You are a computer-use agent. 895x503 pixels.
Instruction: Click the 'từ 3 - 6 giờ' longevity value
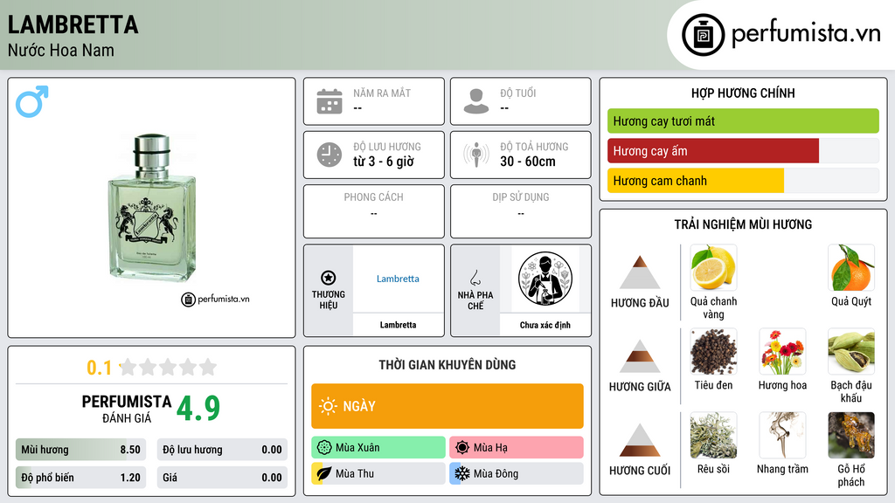pyautogui.click(x=384, y=162)
